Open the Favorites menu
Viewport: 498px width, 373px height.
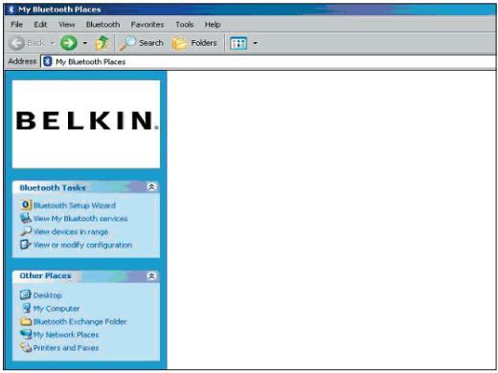click(x=147, y=25)
